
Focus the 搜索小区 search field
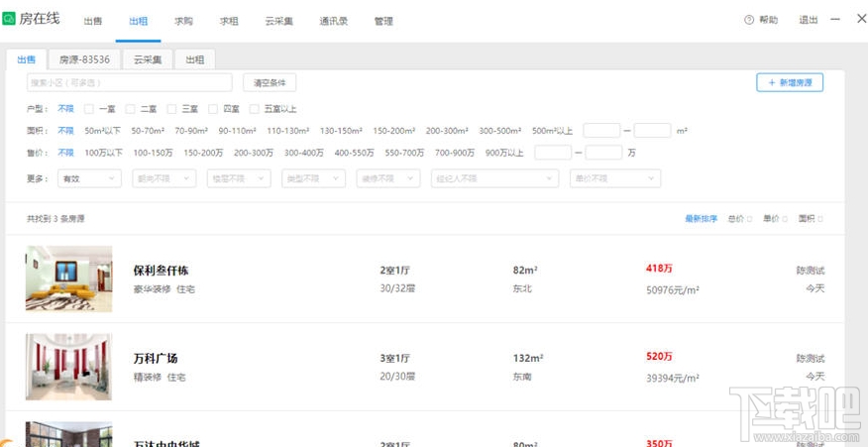coord(130,82)
